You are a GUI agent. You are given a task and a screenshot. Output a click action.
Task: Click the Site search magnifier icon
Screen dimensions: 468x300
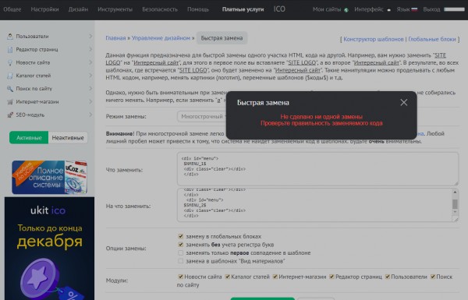point(10,89)
